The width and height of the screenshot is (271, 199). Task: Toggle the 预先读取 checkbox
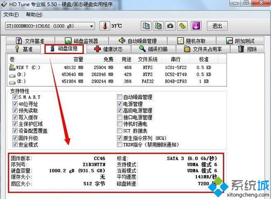(15, 110)
